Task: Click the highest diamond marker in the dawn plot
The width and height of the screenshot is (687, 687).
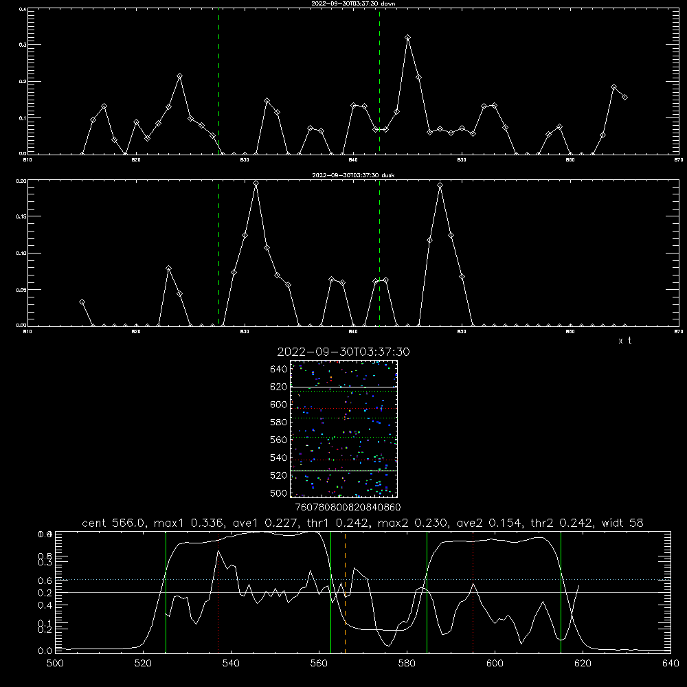Action: [408, 38]
